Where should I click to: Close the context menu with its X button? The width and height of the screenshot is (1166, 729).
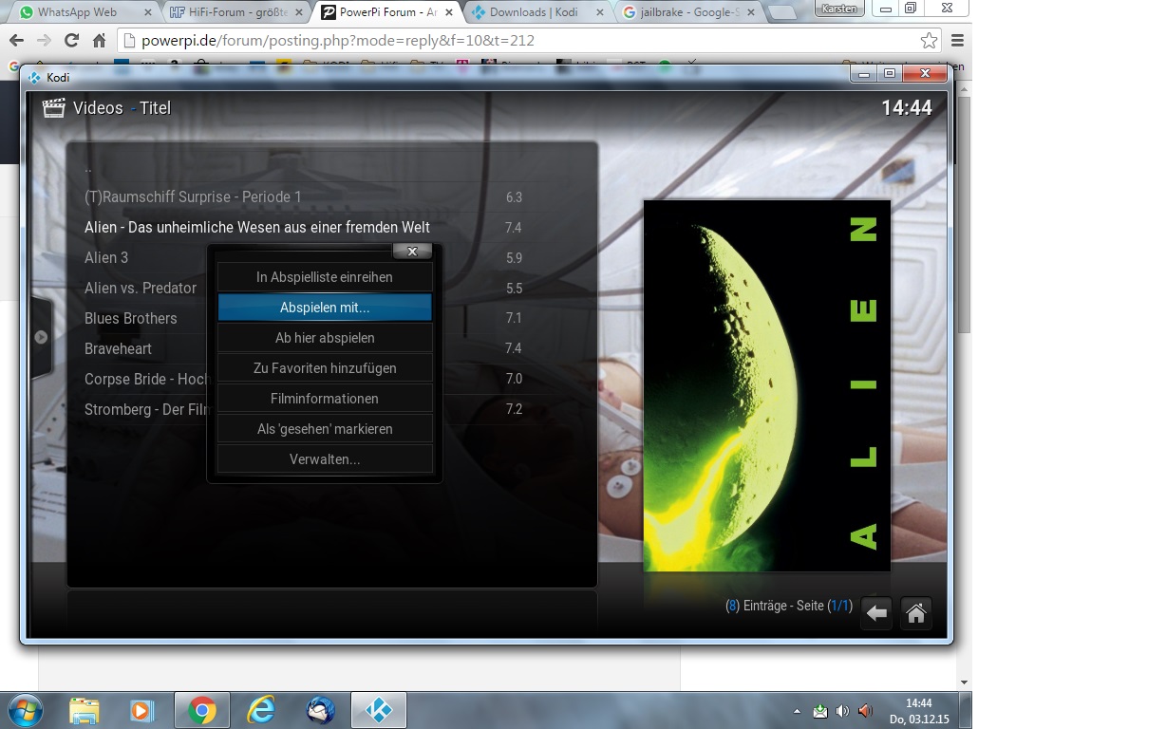pyautogui.click(x=412, y=252)
